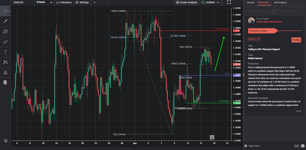Click the Bullish Bounce type text
The width and height of the screenshot is (306, 150).
click(x=255, y=59)
